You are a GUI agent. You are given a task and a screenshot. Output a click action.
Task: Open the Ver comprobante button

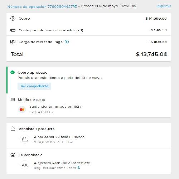point(34,86)
